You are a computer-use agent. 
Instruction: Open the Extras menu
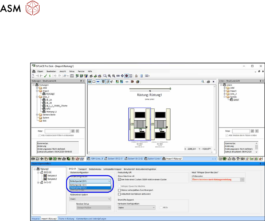click(72, 71)
